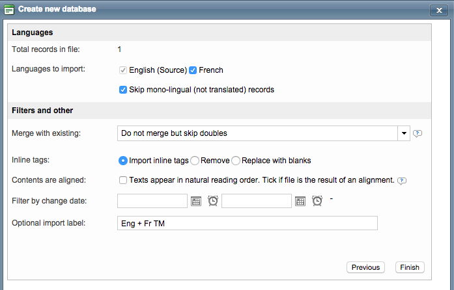Click help bubble for contents alignment
This screenshot has width=454, height=290.
[x=403, y=181]
